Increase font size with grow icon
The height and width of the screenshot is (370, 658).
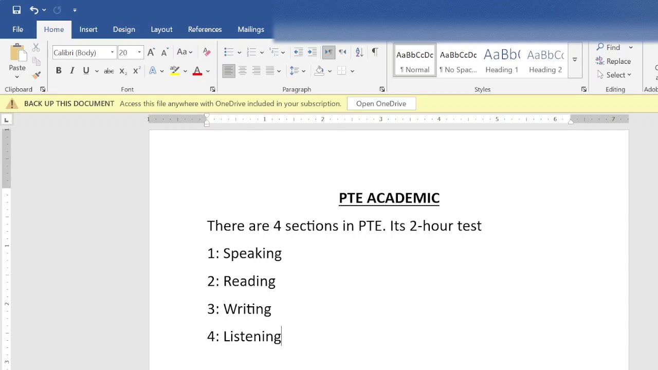pos(151,52)
